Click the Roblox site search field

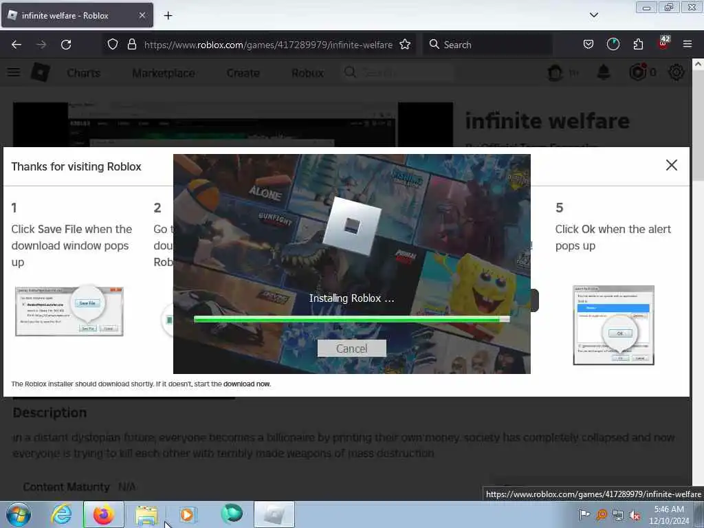click(x=397, y=72)
